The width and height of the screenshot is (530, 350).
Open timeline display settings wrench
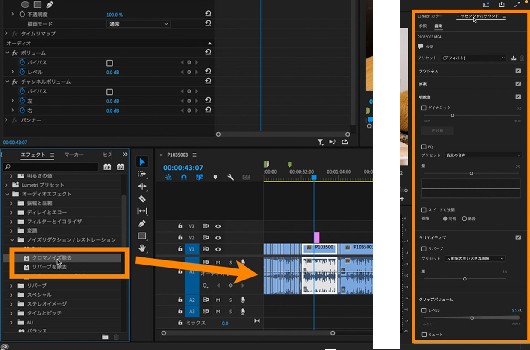(230, 177)
